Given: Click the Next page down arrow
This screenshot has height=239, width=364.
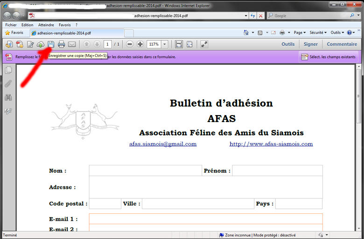Looking at the screenshot, I should coord(97,44).
